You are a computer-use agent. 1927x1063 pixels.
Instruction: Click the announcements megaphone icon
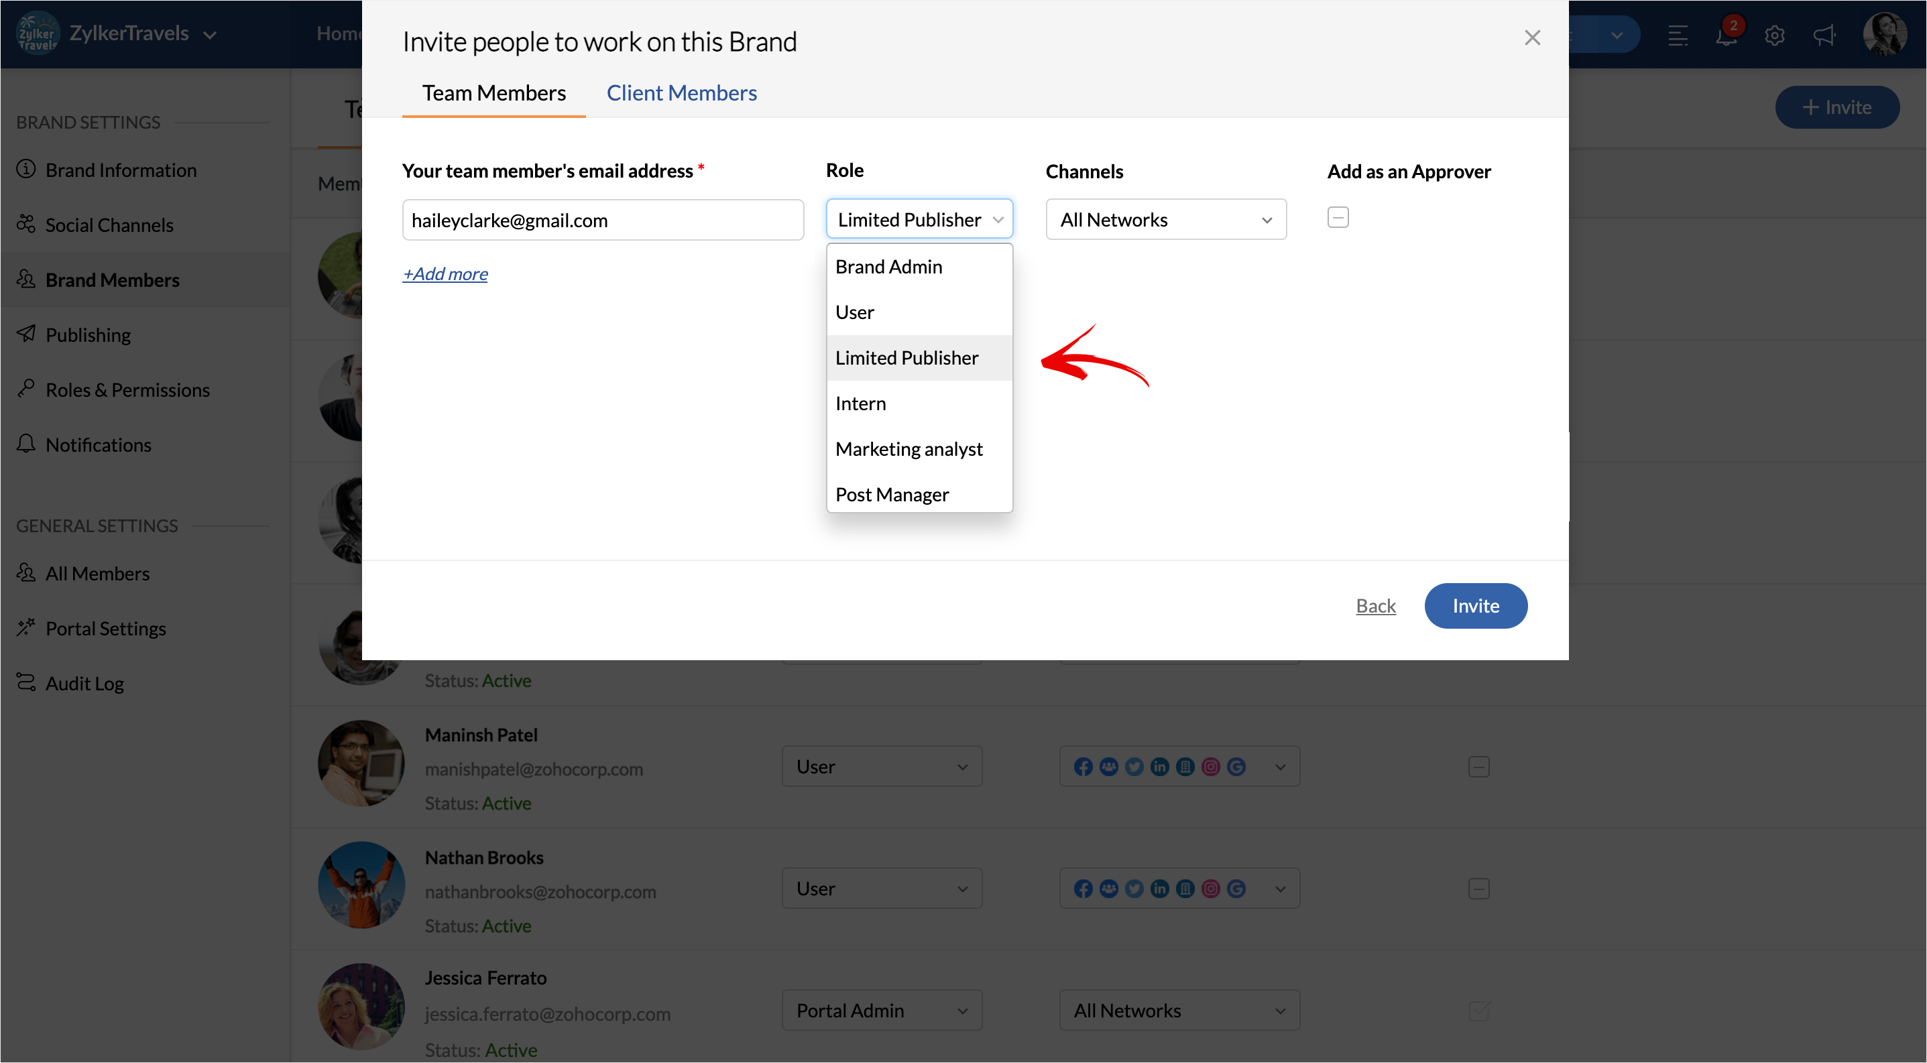click(1824, 35)
